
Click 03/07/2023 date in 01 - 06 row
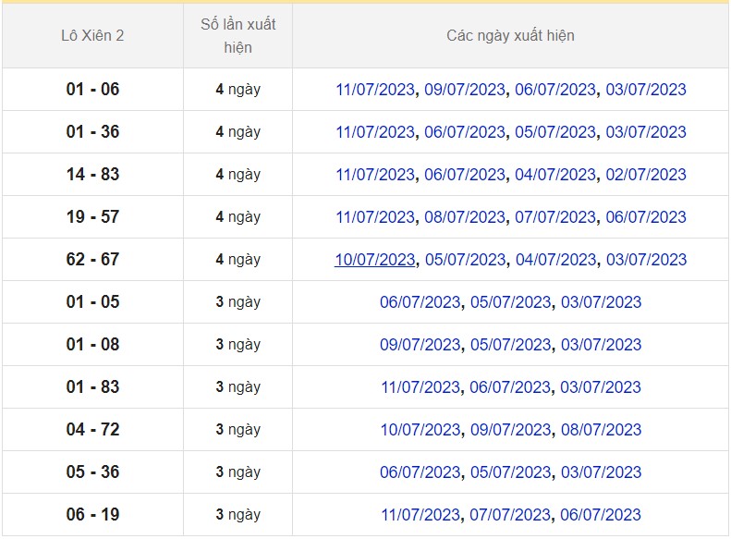pyautogui.click(x=646, y=90)
